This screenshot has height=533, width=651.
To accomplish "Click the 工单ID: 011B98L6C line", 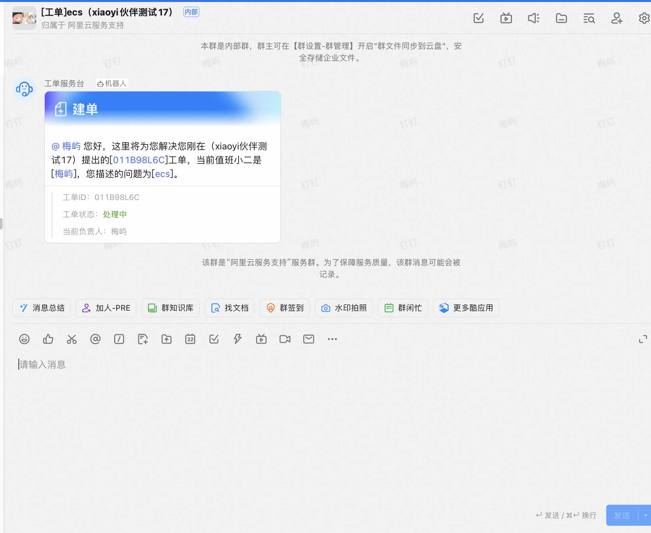I will [101, 197].
